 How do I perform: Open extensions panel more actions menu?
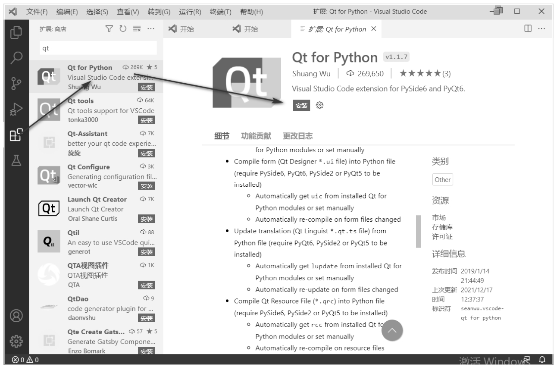(150, 29)
